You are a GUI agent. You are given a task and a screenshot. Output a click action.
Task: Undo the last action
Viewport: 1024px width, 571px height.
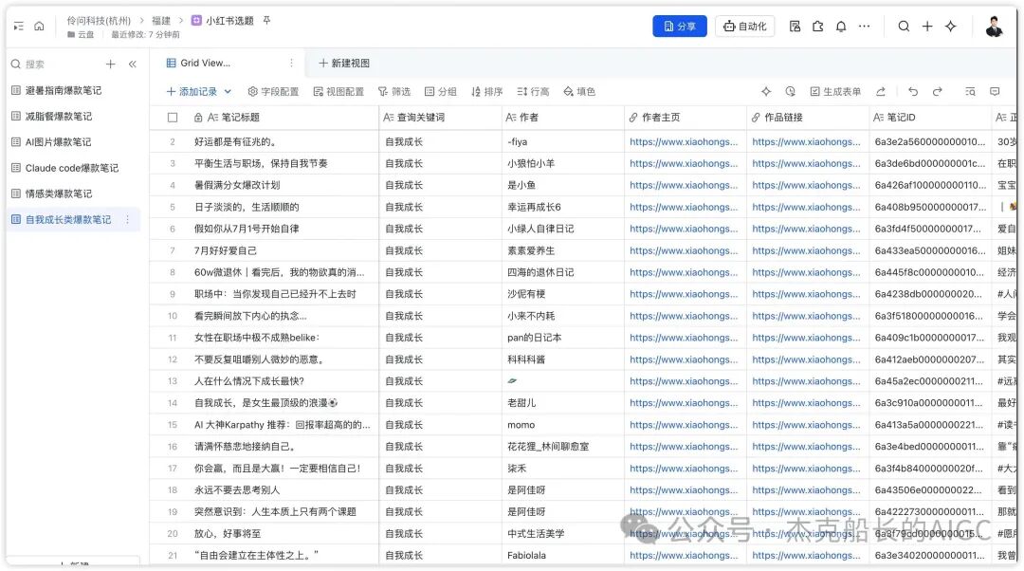(913, 91)
